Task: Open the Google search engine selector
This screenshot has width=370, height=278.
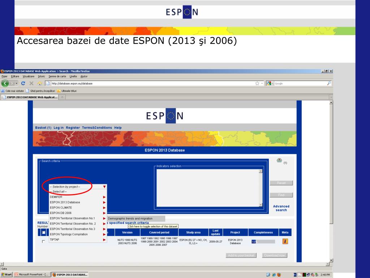Action: (x=270, y=84)
